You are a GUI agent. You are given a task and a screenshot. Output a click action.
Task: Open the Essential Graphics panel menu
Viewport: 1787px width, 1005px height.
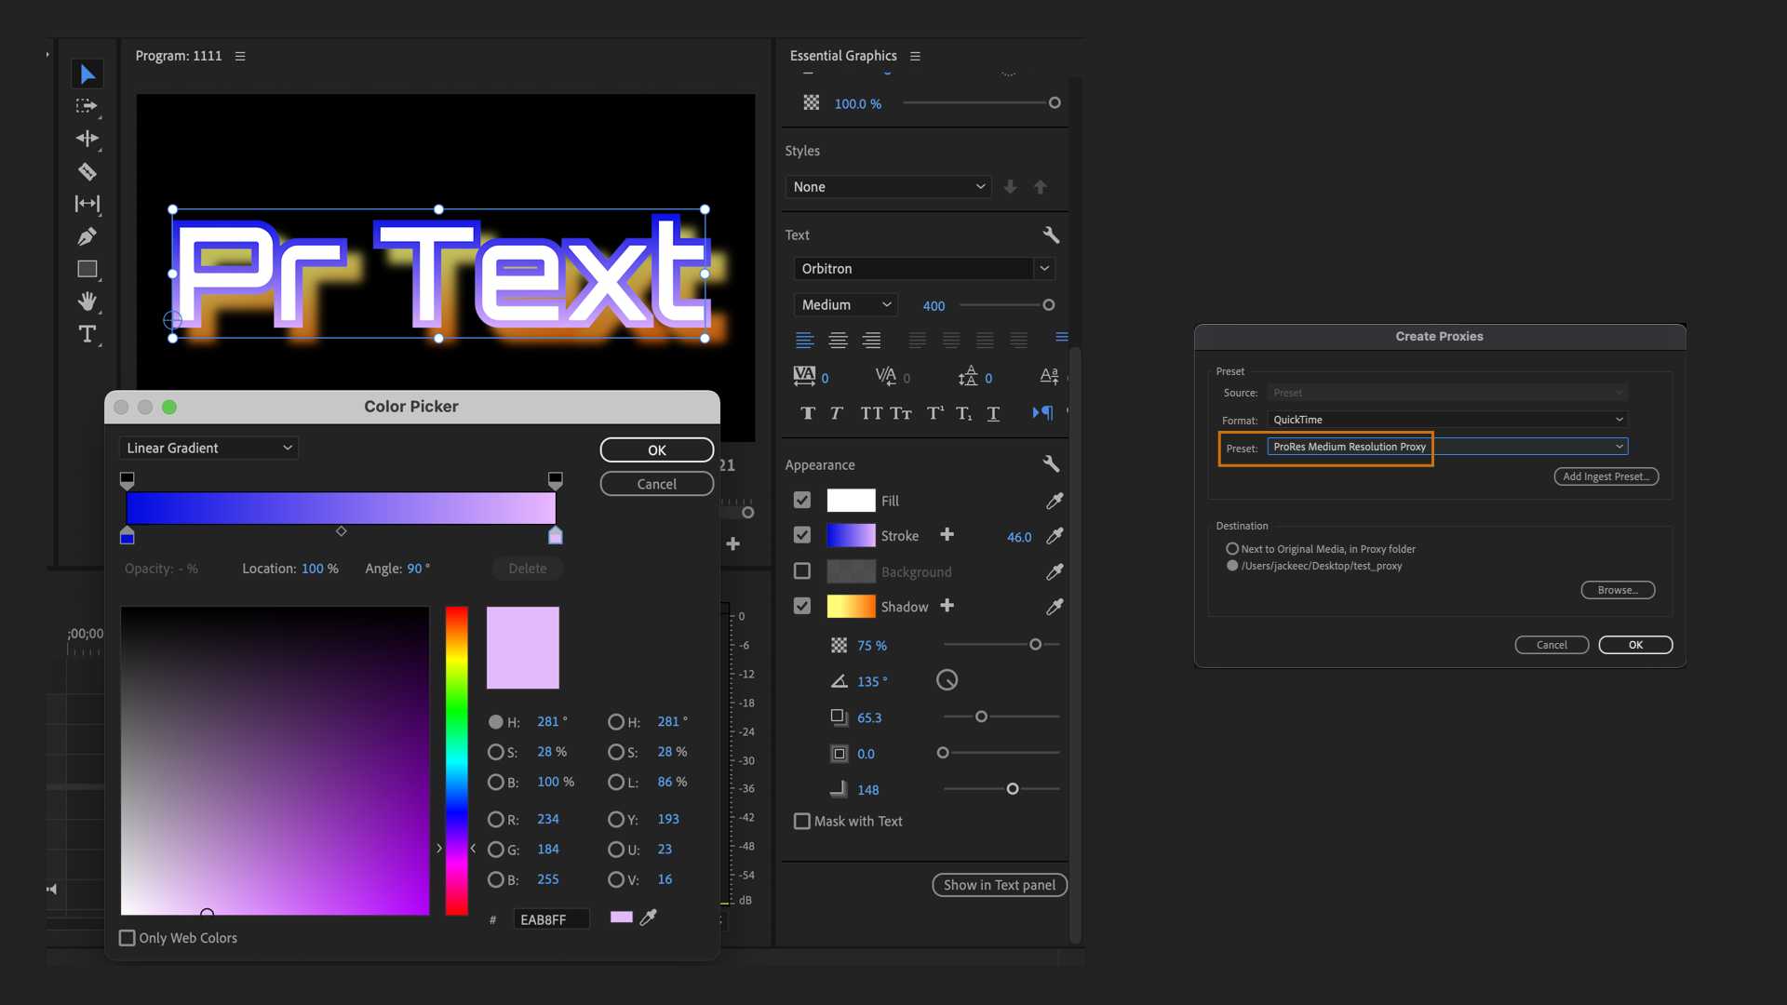click(x=915, y=56)
